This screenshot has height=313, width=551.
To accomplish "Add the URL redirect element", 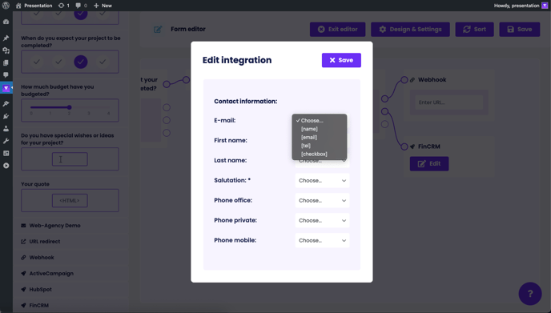I will [70, 242].
